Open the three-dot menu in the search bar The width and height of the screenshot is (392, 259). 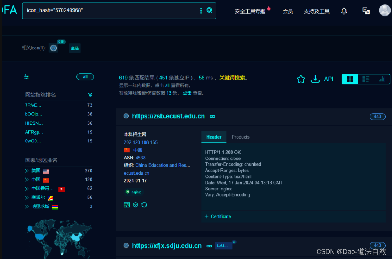pyautogui.click(x=201, y=11)
